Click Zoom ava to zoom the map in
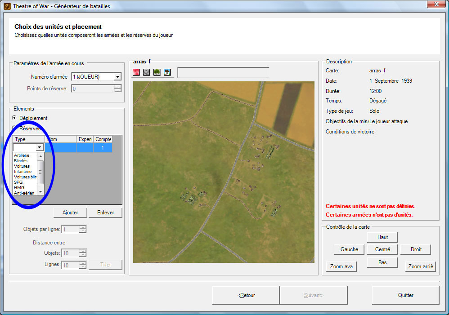Image resolution: width=449 pixels, height=315 pixels. point(341,266)
